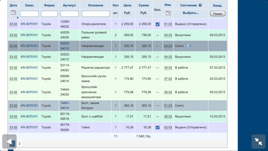Focus the Описание filter field
The width and height of the screenshot is (268, 151).
tap(96, 13)
